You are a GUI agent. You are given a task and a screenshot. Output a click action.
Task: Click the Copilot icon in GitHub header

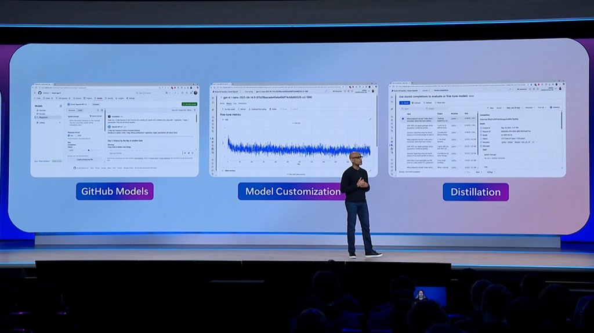[x=166, y=93]
